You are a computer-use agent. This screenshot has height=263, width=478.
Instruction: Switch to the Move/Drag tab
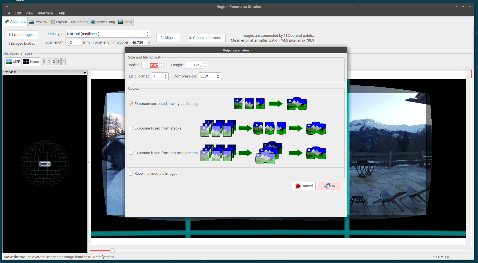tap(103, 22)
